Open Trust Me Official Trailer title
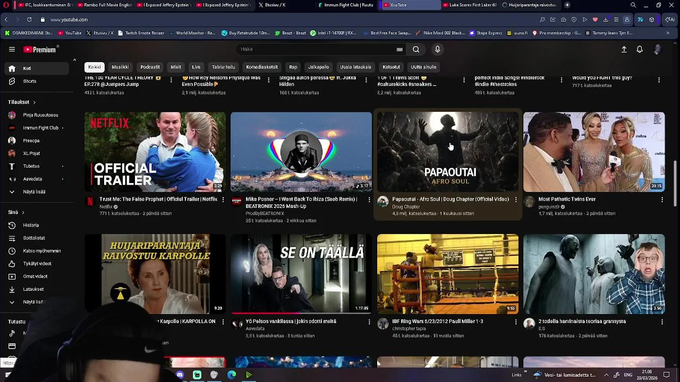The width and height of the screenshot is (680, 382). (x=158, y=199)
